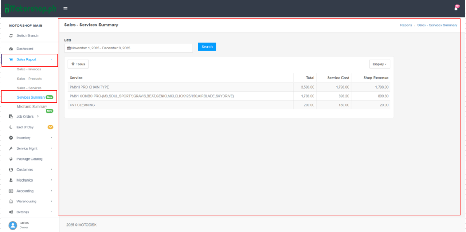
Task: Expand the Job Orders submenu
Action: [38, 117]
